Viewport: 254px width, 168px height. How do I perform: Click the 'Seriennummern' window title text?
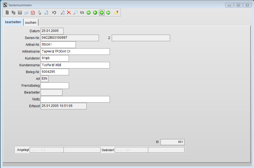point(20,5)
